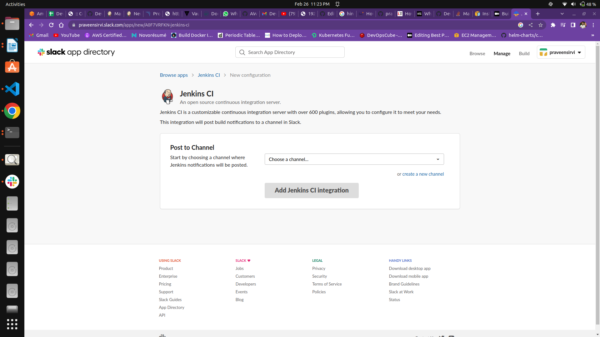Viewport: 600px width, 337px height.
Task: Open Image Viewer magnifier dock icon
Action: point(12,160)
